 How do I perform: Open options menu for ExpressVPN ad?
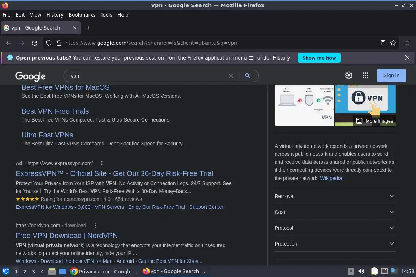point(101,163)
